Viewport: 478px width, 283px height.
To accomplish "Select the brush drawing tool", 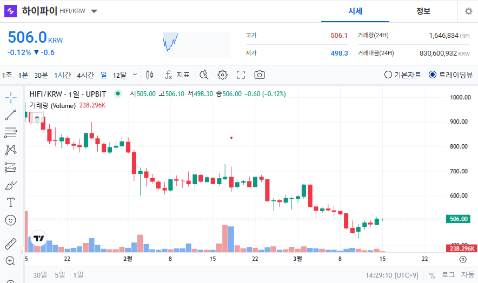I will click(11, 185).
